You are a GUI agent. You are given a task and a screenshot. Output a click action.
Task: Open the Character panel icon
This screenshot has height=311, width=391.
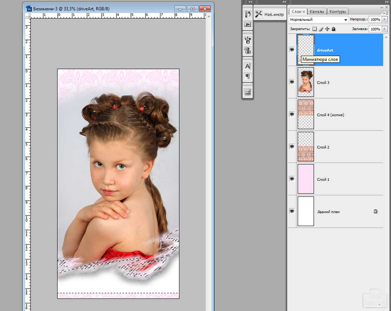pyautogui.click(x=247, y=66)
